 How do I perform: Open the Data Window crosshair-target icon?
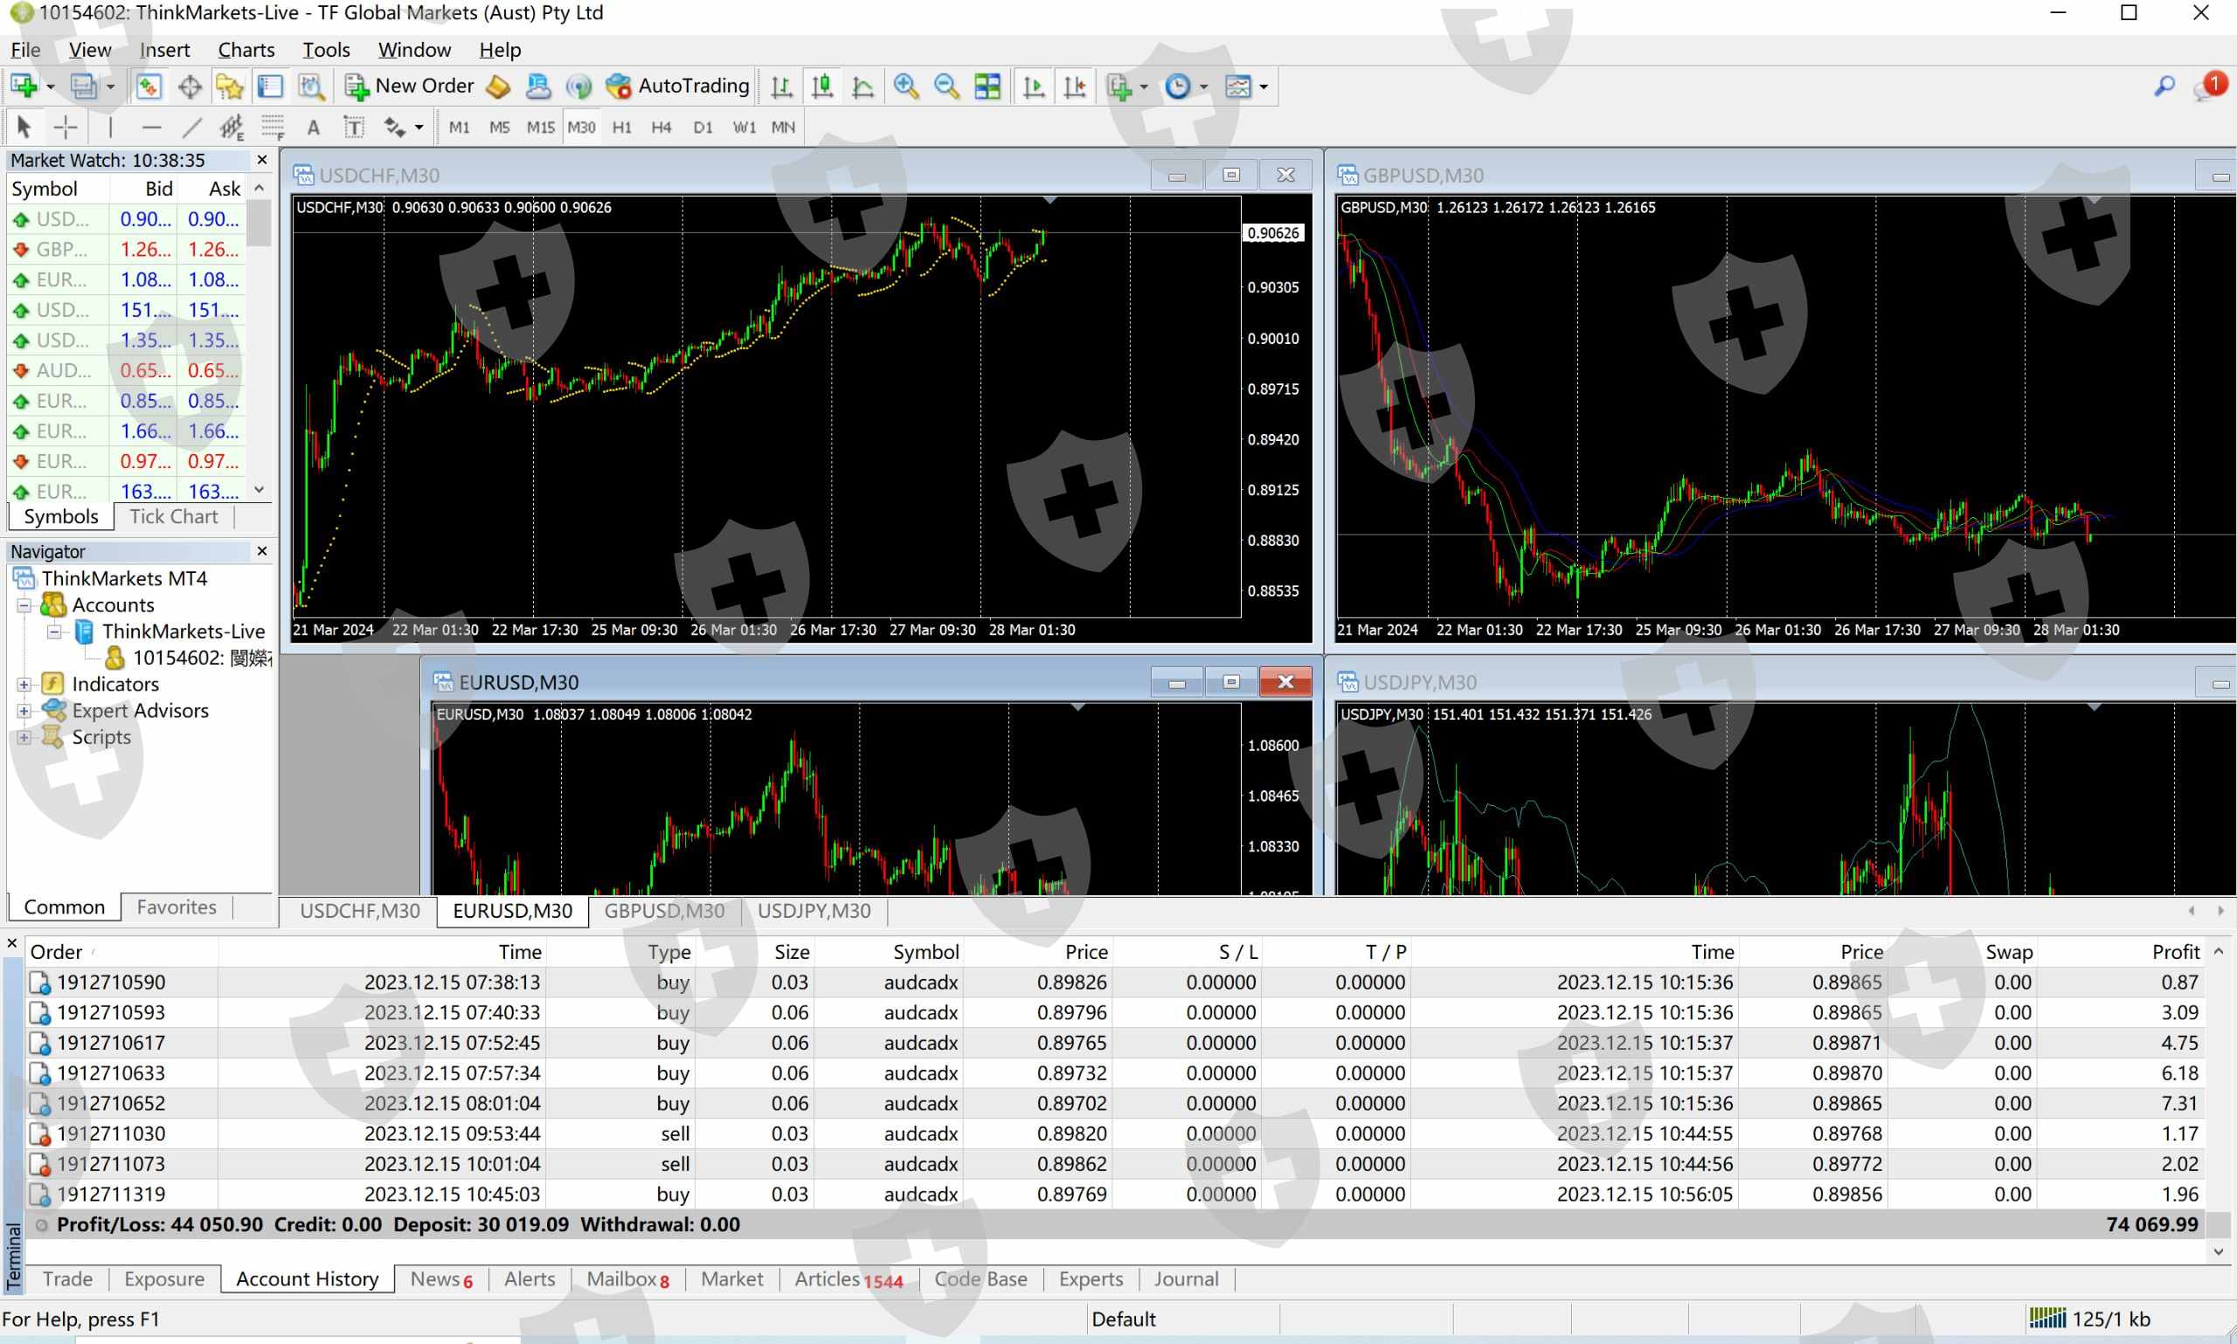(x=190, y=87)
